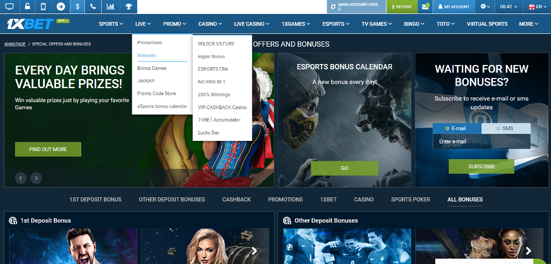Click the dollar sign payments icon
Viewport: 551px width, 264px height.
point(77,6)
